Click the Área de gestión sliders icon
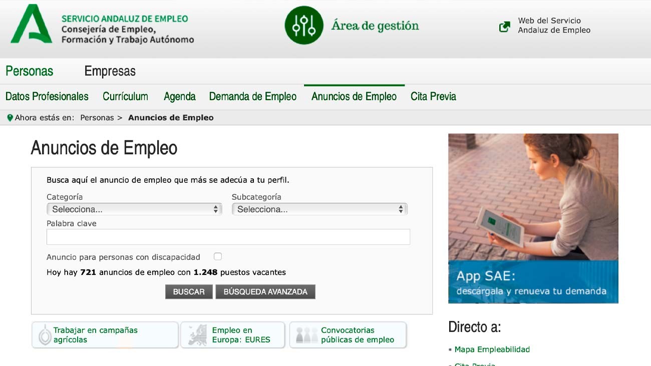Image resolution: width=651 pixels, height=366 pixels. click(x=304, y=25)
